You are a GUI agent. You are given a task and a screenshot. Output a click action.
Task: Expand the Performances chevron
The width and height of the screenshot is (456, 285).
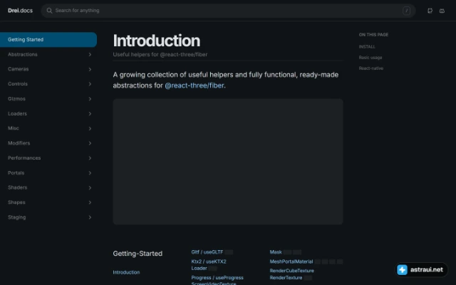point(90,158)
